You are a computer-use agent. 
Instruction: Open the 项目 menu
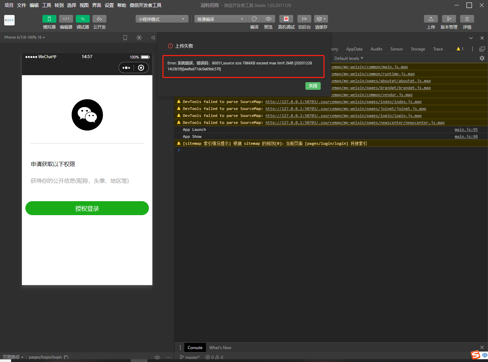[9, 5]
